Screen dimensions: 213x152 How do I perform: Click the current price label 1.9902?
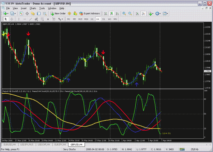point(208,71)
